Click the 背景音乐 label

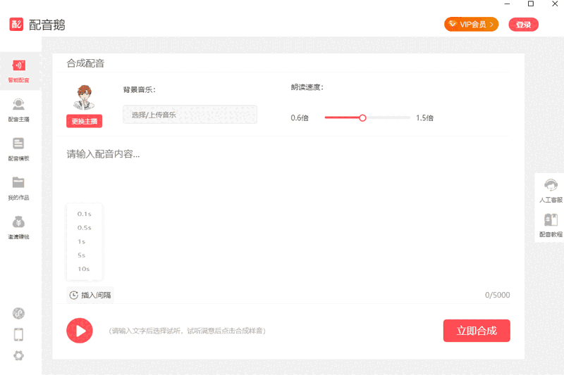point(139,90)
